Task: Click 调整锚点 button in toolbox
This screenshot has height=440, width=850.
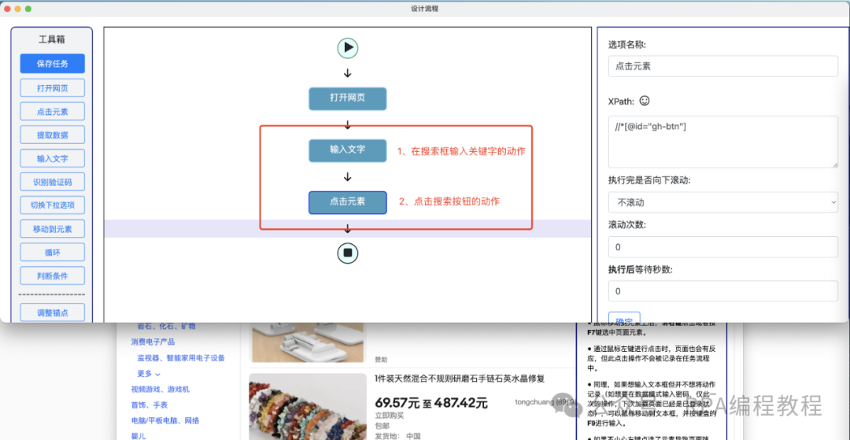Action: (53, 312)
